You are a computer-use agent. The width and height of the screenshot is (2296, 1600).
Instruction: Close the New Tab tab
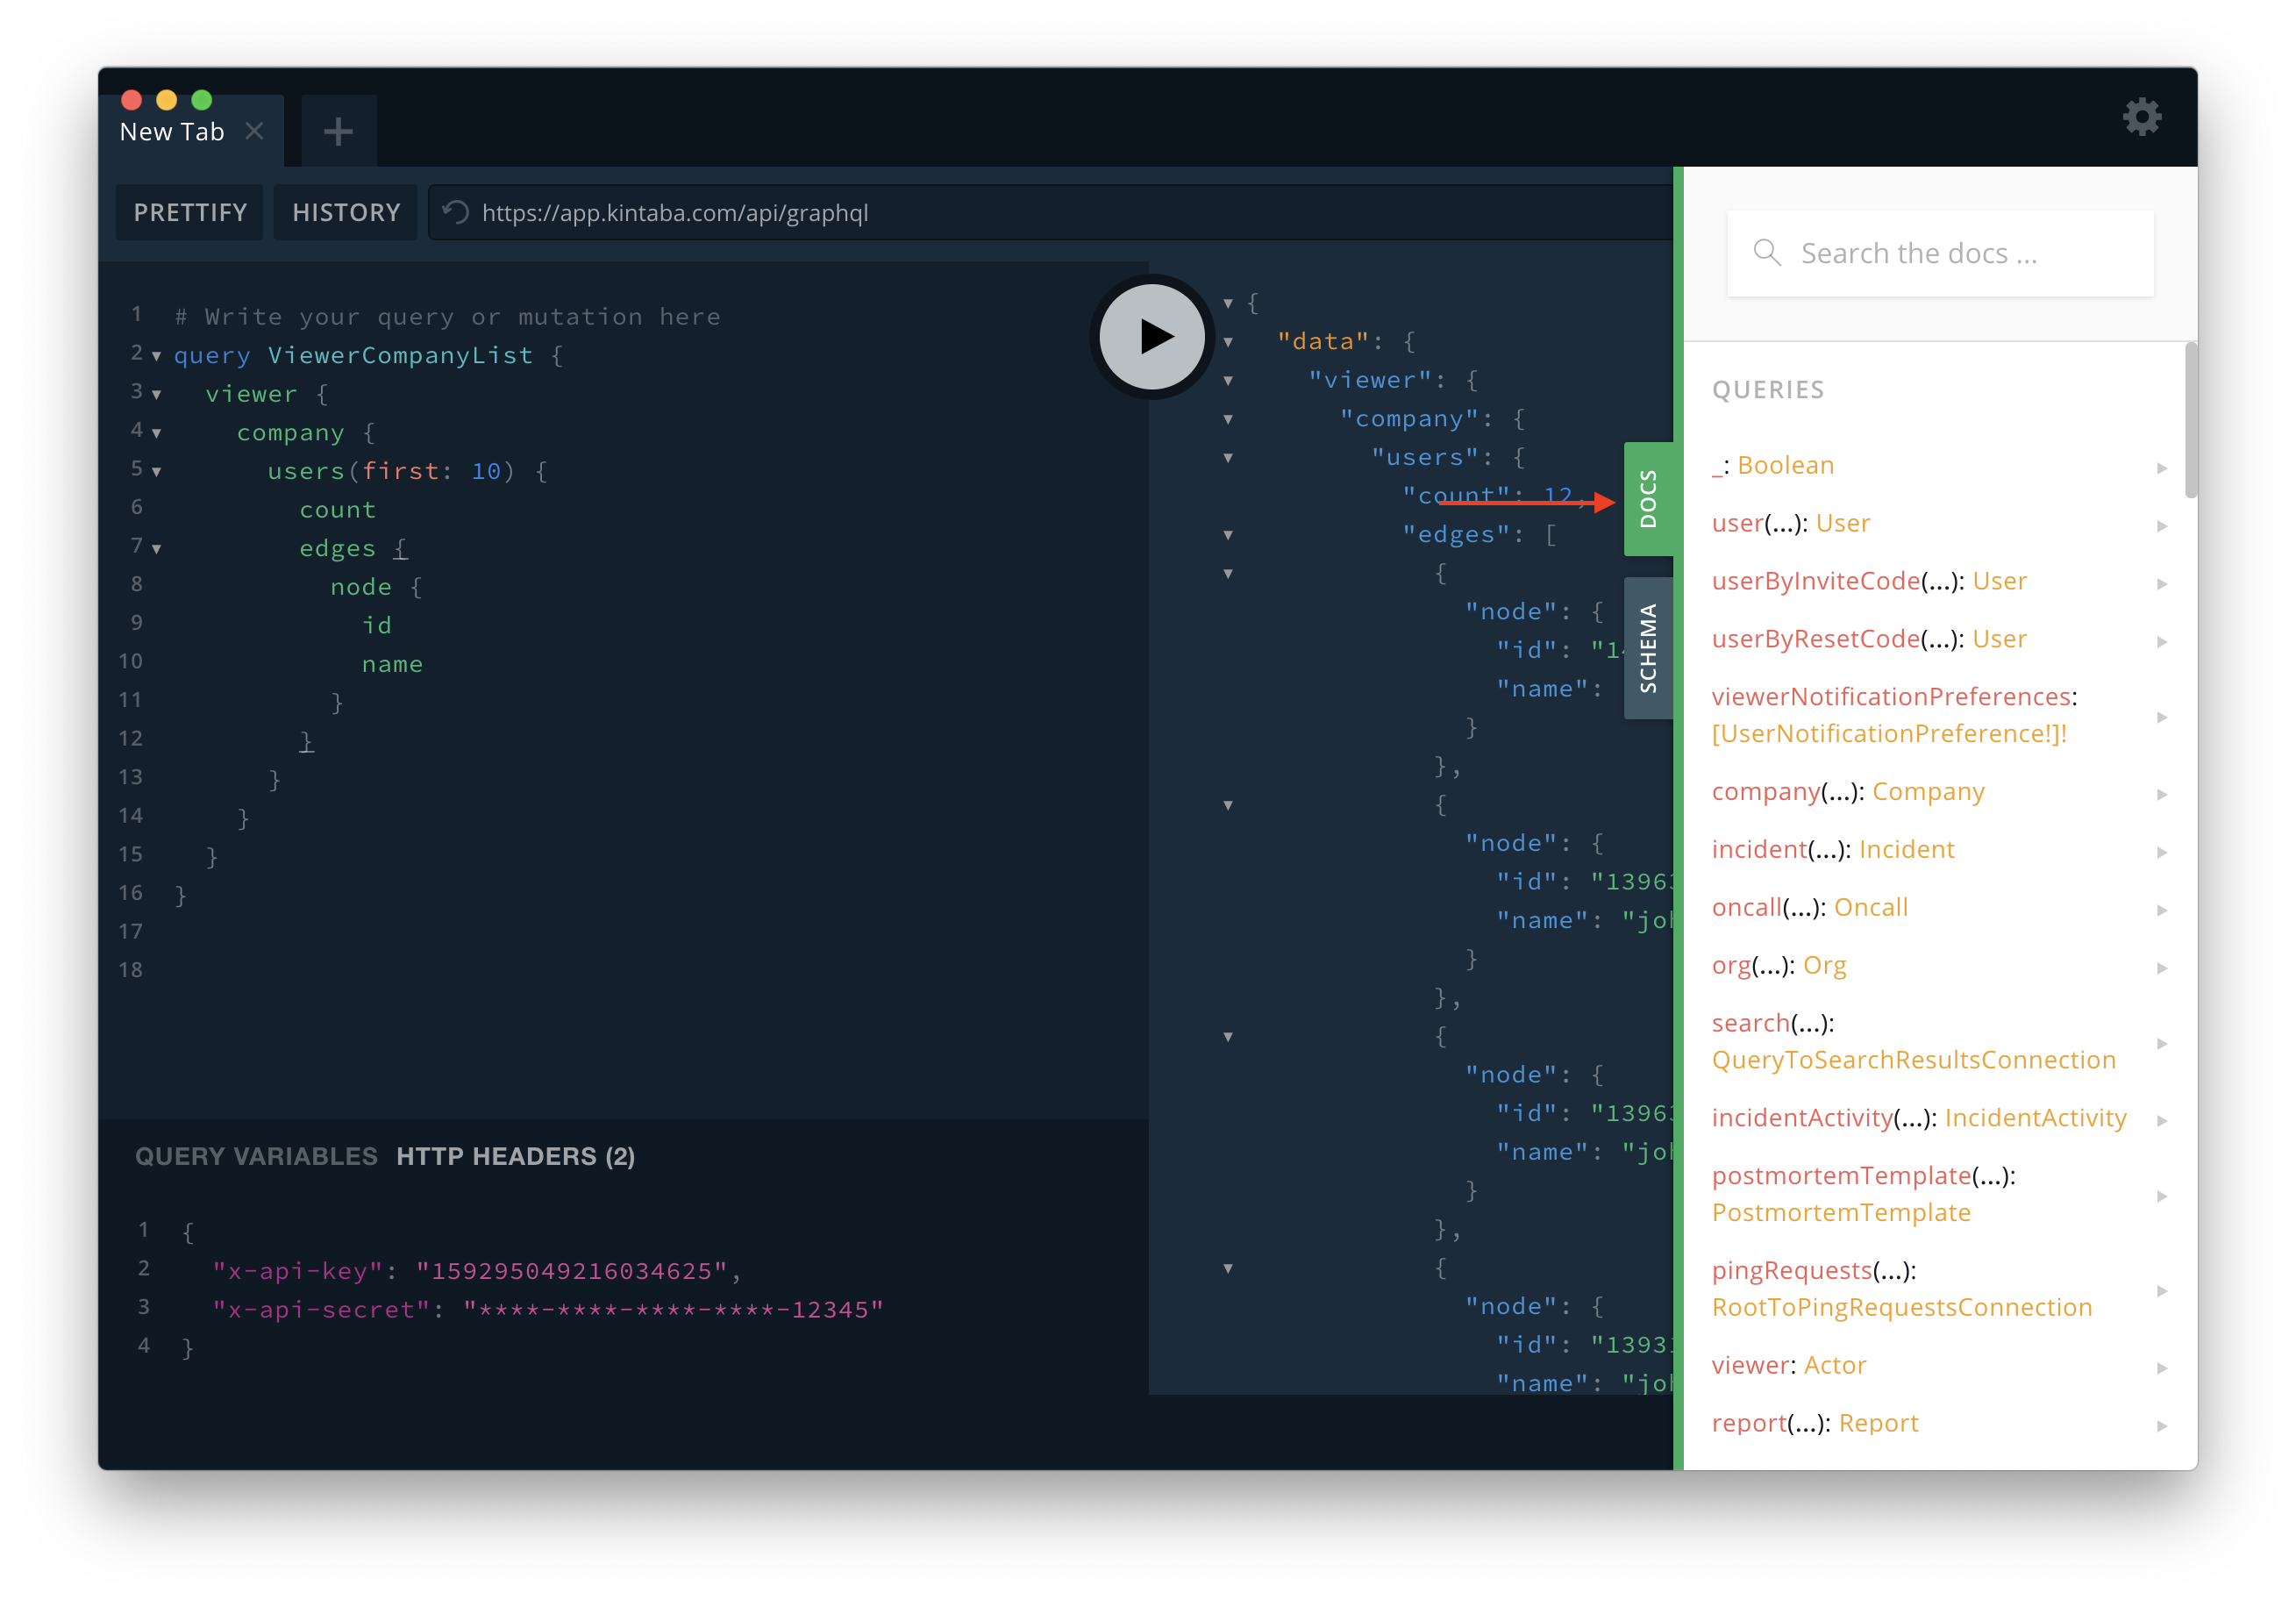click(254, 131)
